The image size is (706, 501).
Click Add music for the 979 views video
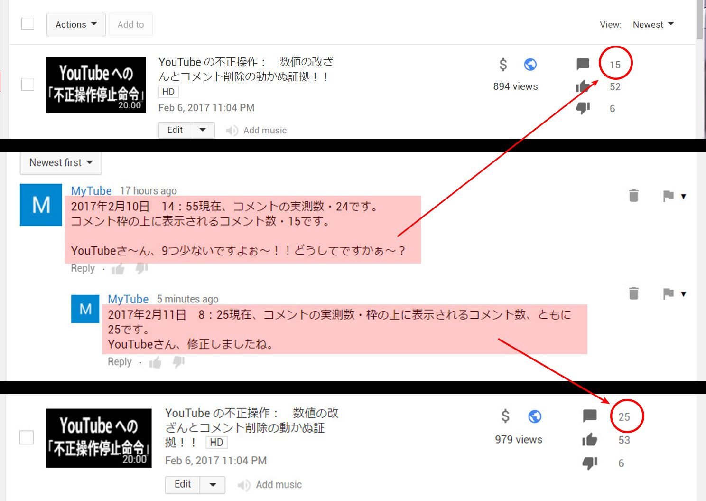pos(279,485)
